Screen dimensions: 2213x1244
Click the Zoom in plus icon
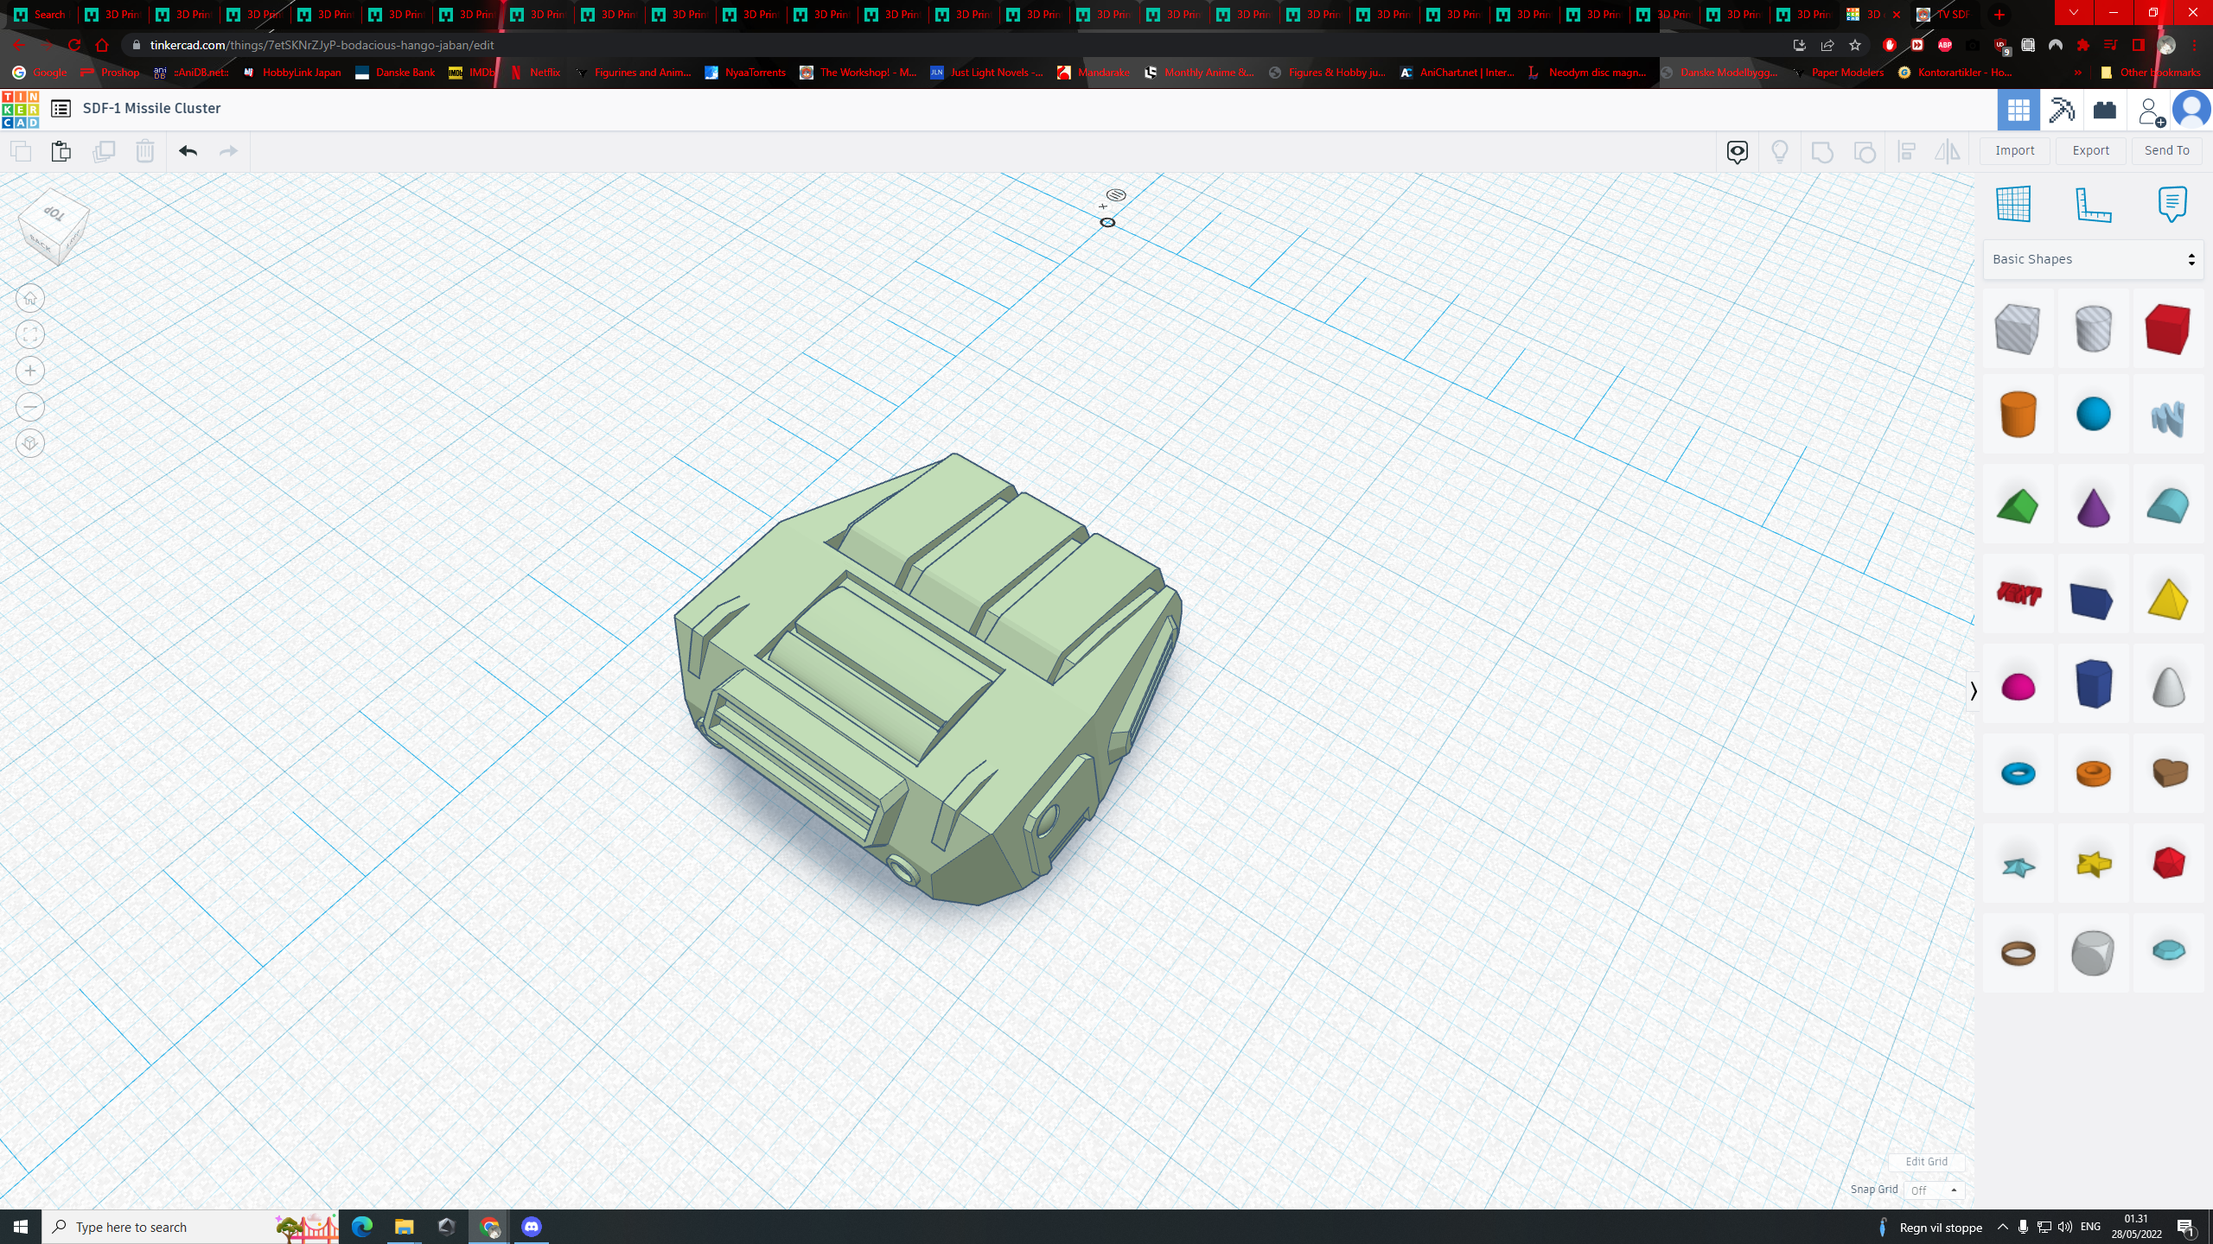pos(30,371)
